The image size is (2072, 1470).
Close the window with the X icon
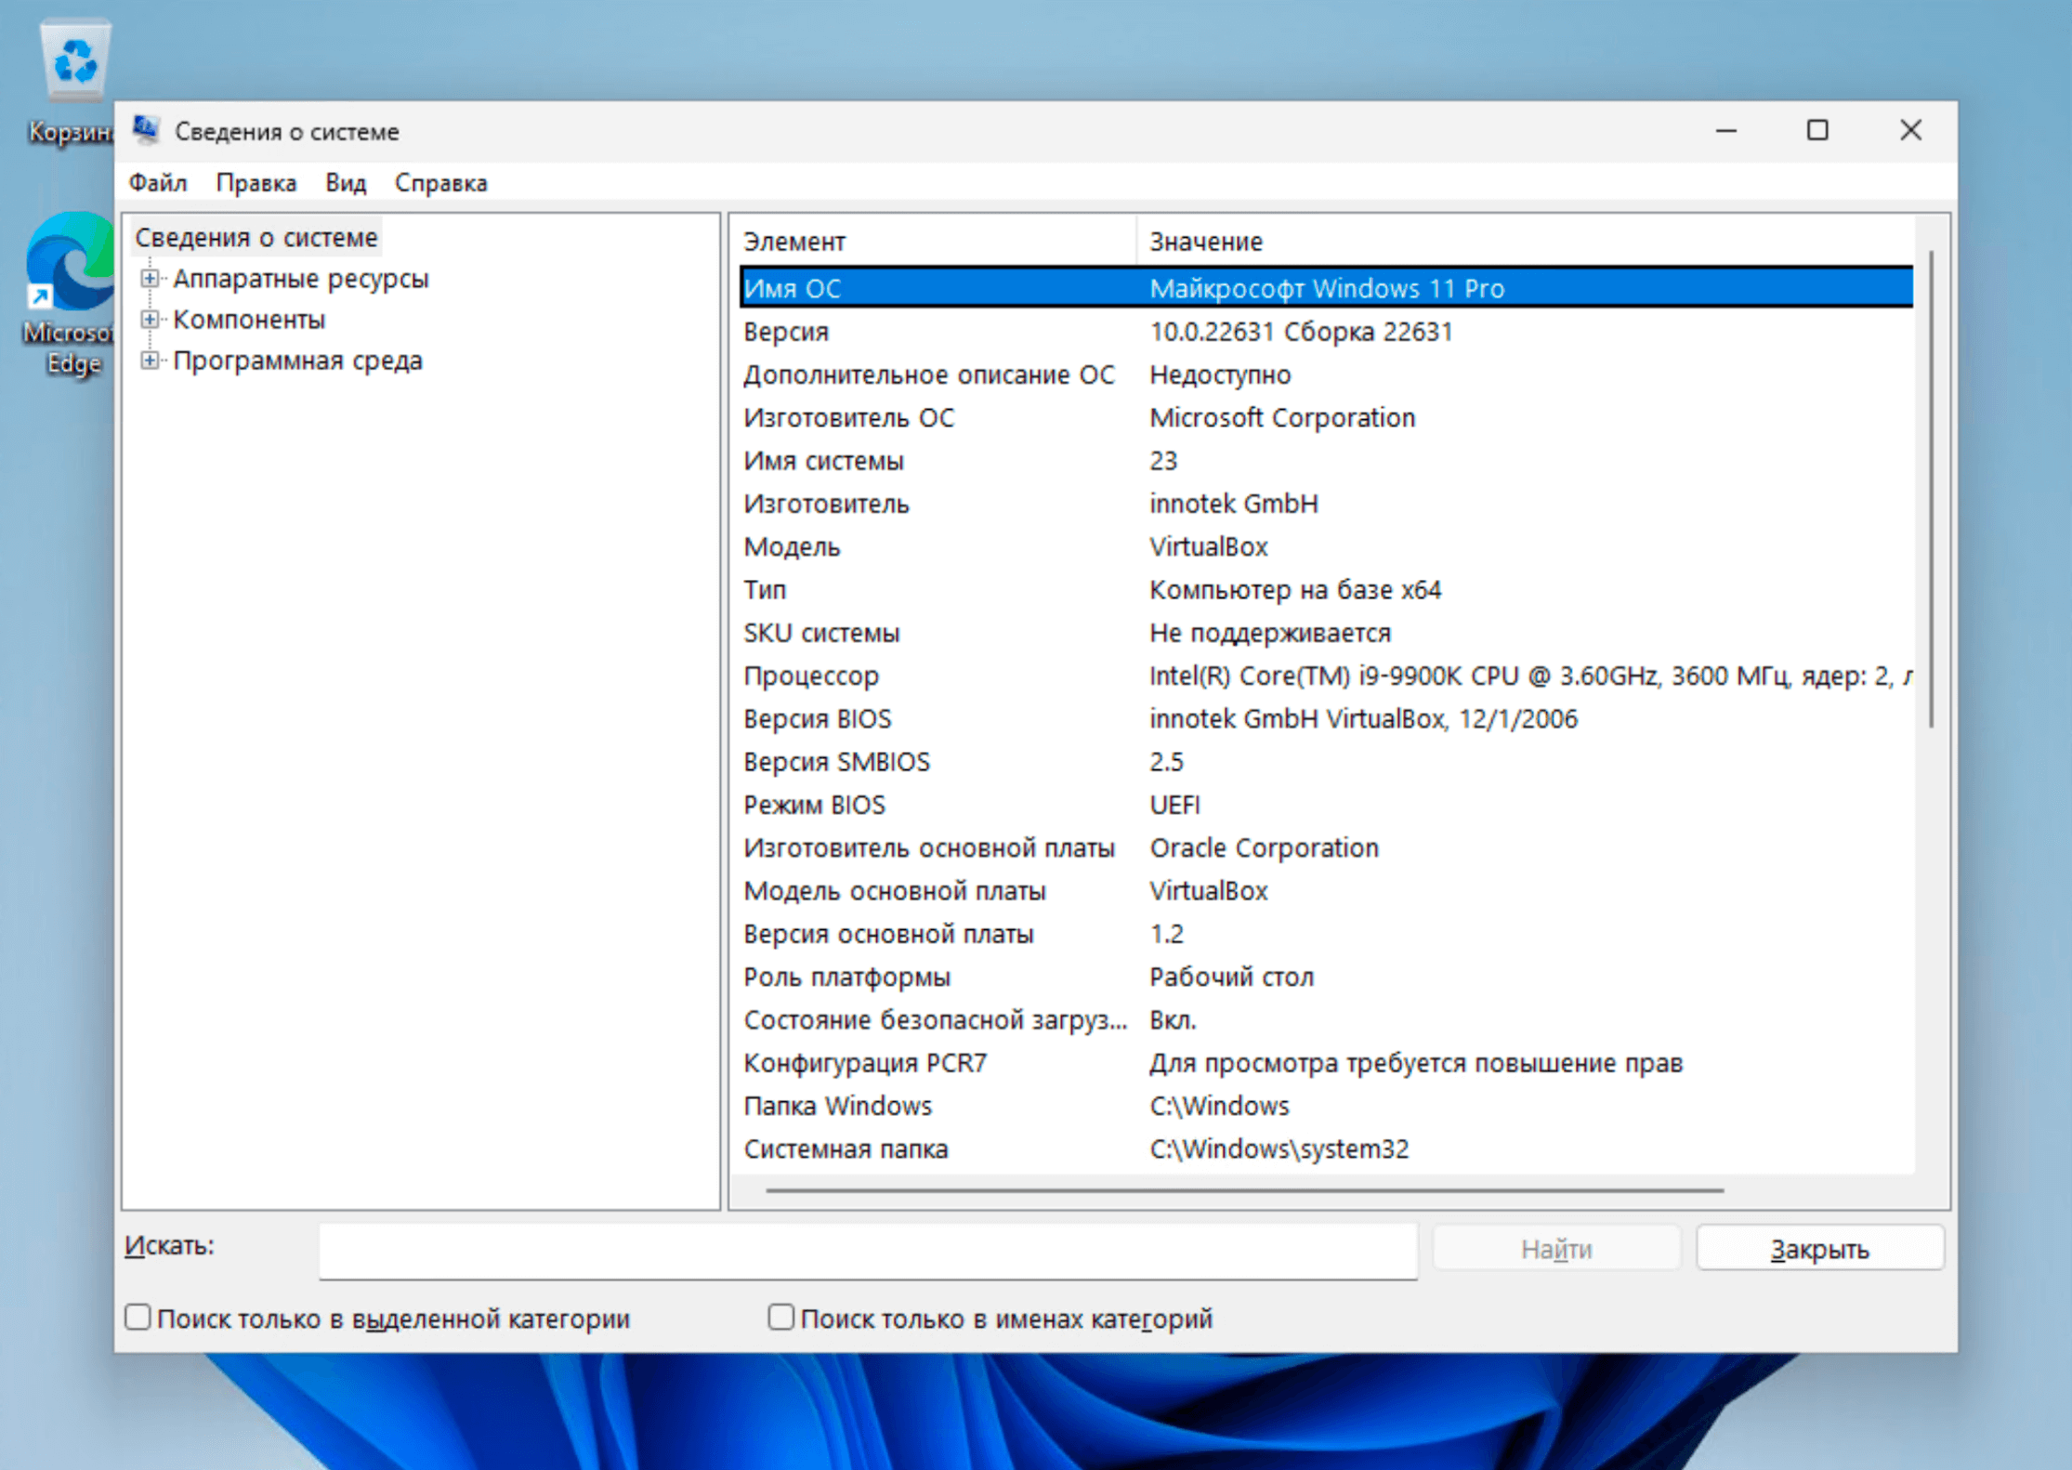click(1909, 131)
